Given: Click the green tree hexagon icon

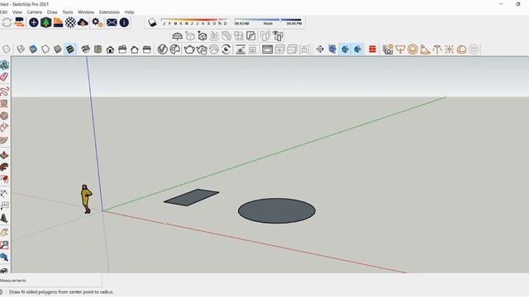Looking at the screenshot, I should 46,22.
